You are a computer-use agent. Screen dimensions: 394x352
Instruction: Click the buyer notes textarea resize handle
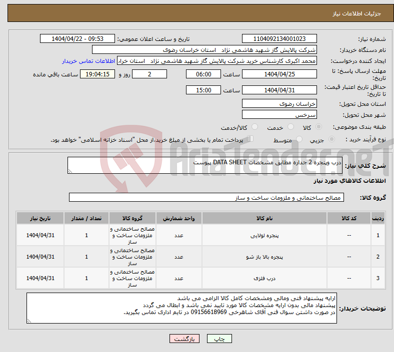[29, 321]
